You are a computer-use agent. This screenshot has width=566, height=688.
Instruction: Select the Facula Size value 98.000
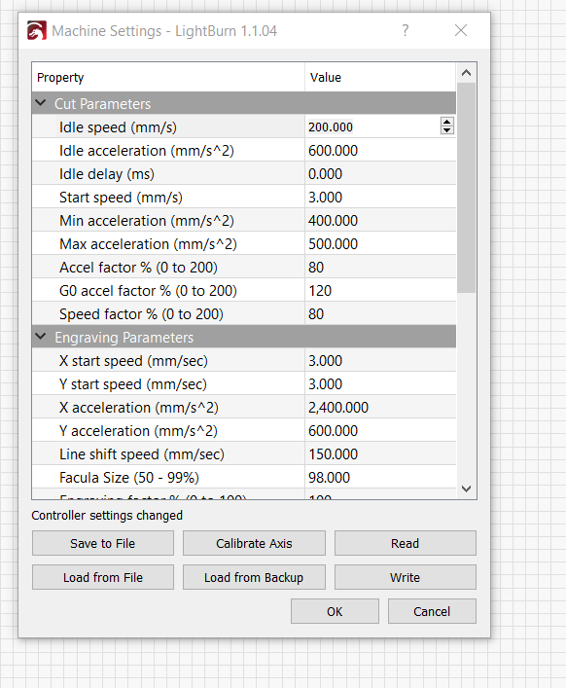329,478
